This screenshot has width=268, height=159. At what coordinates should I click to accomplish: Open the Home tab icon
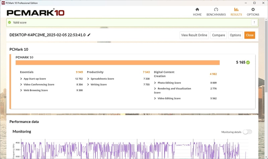pos(197,9)
